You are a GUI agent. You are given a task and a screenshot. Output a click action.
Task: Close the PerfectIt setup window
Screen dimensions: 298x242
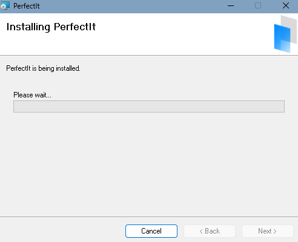click(286, 5)
